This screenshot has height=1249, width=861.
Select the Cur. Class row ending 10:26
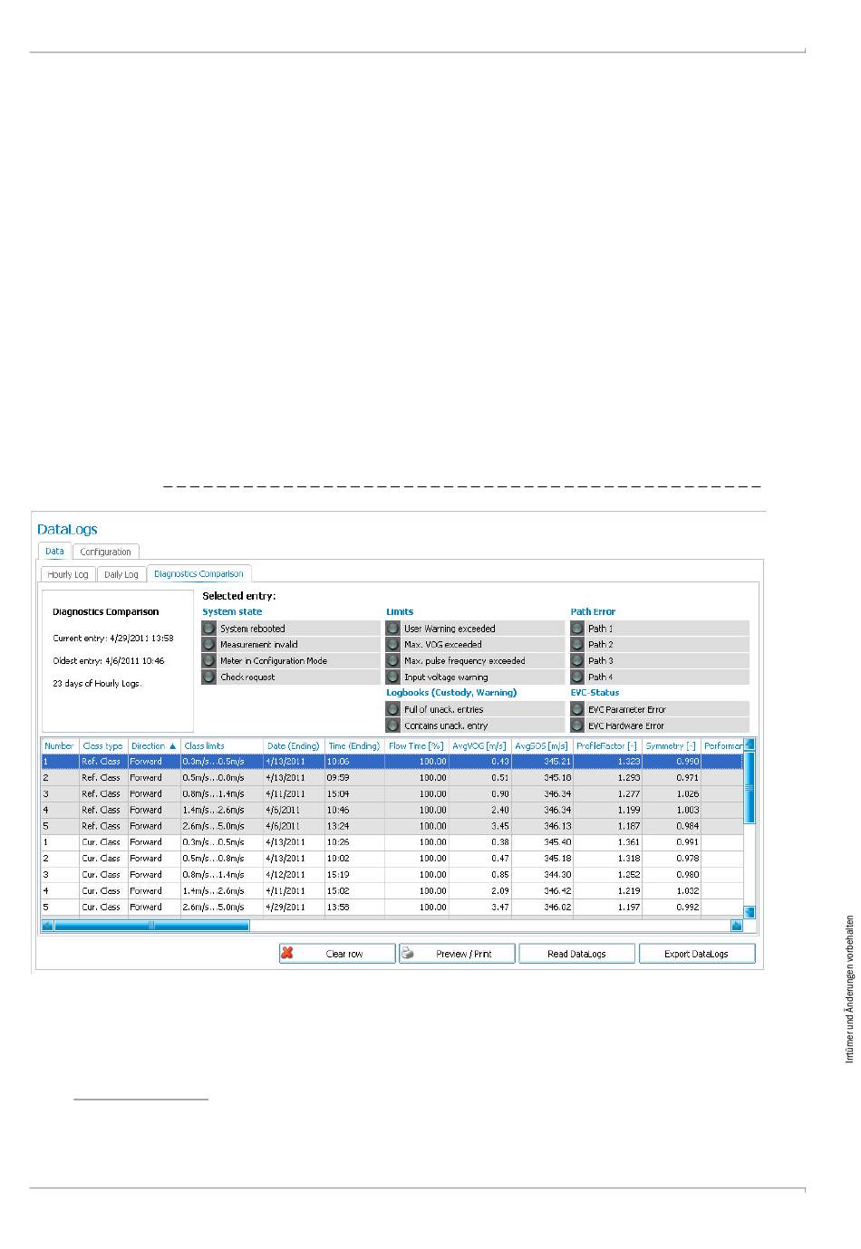tap(392, 842)
